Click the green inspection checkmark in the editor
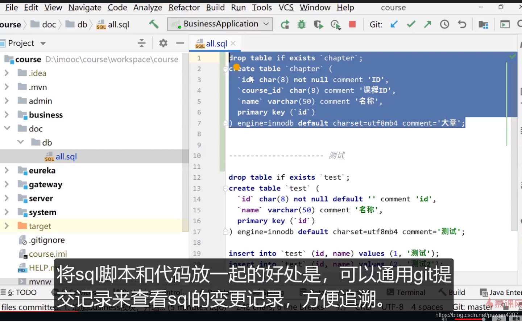Screen dimensions: 522x322 513,57
